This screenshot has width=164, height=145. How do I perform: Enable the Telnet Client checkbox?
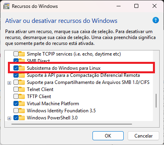tap(16, 89)
